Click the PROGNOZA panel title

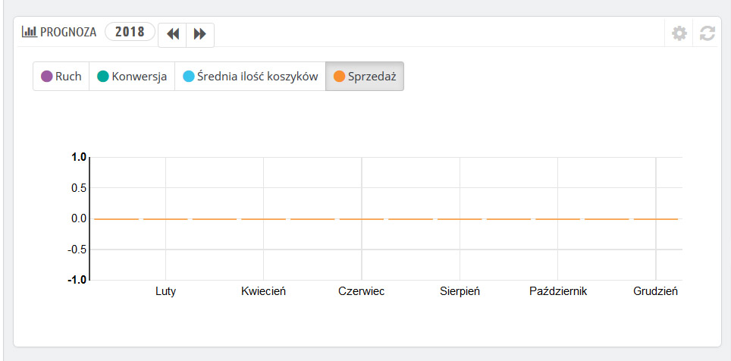pyautogui.click(x=68, y=33)
